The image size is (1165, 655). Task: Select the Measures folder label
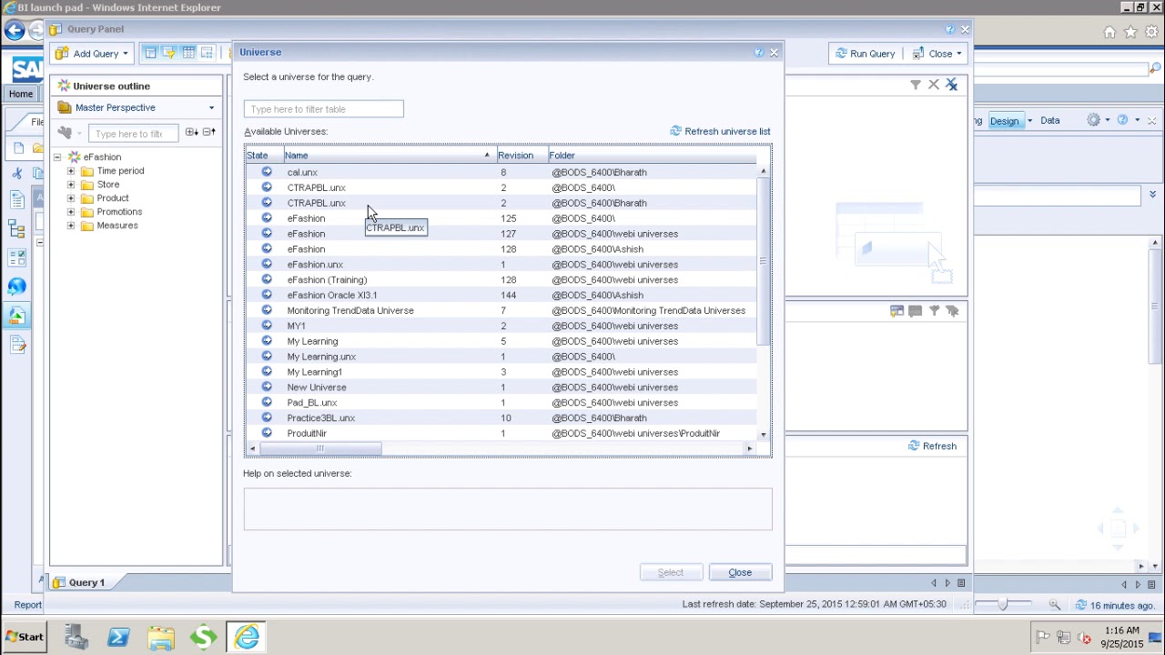click(117, 226)
